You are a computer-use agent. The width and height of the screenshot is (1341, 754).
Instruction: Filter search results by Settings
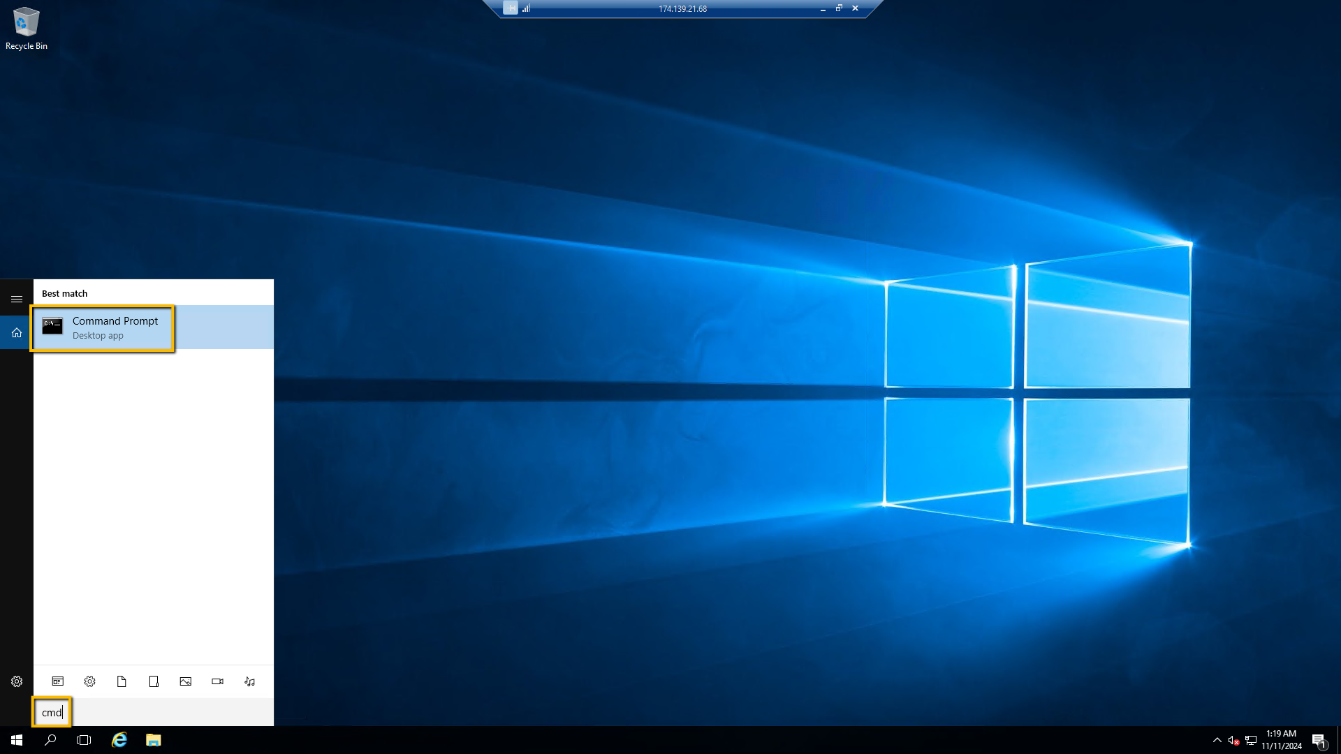coord(89,681)
